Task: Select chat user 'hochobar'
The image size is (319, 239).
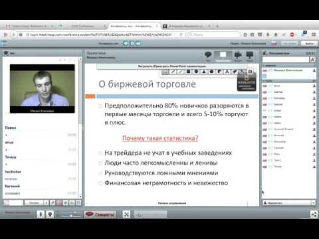Action: pos(13,171)
